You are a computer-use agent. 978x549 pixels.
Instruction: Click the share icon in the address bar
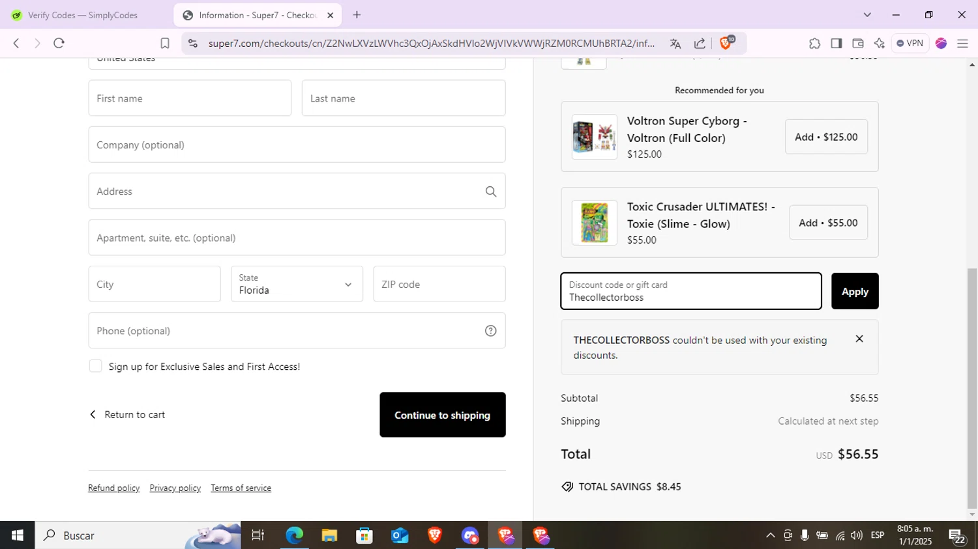(x=700, y=44)
